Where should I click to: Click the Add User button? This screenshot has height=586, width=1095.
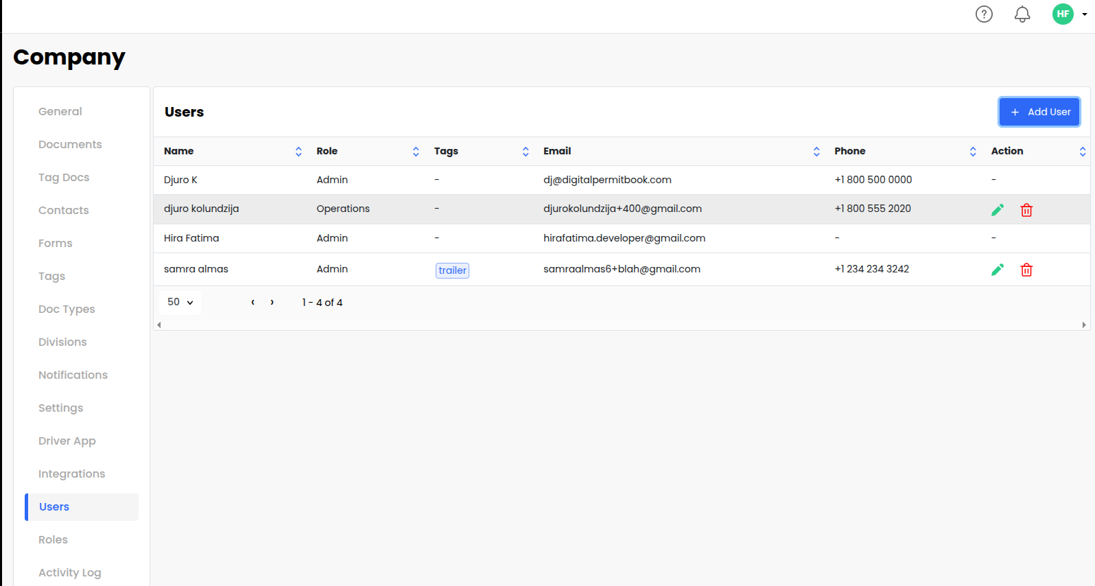(1039, 112)
